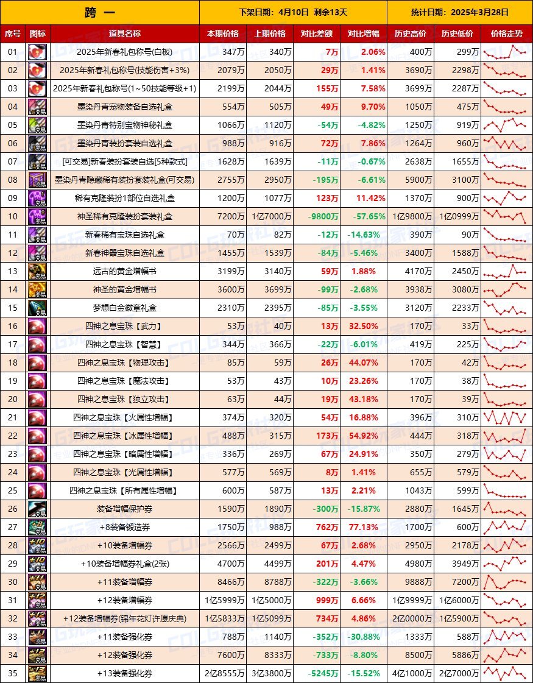Image resolution: width=533 pixels, height=683 pixels.
Task: Select the 对比增幅 column header
Action: tap(364, 34)
